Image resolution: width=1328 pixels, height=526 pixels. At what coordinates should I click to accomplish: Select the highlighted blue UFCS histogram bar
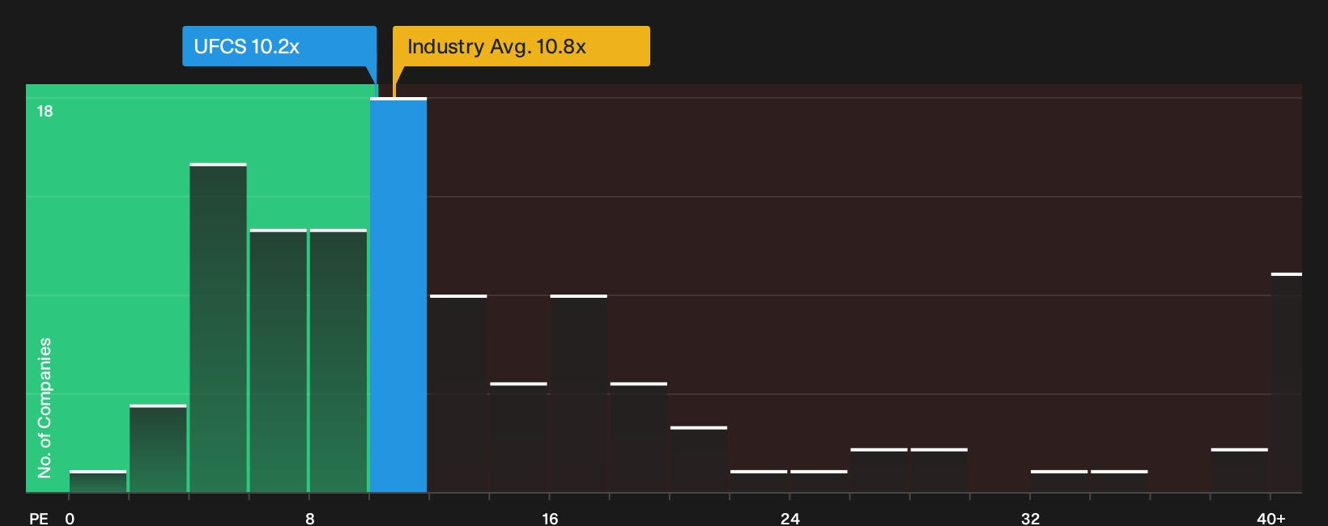(x=398, y=295)
